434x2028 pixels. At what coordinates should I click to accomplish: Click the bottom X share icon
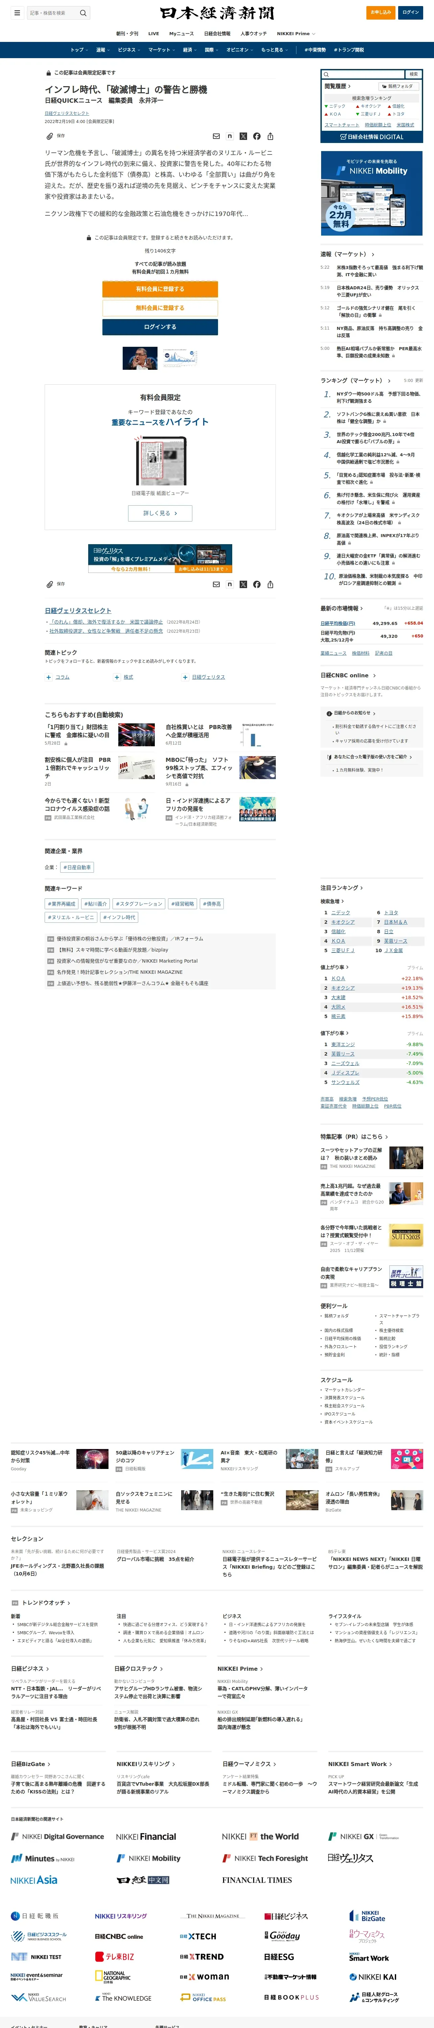coord(243,584)
